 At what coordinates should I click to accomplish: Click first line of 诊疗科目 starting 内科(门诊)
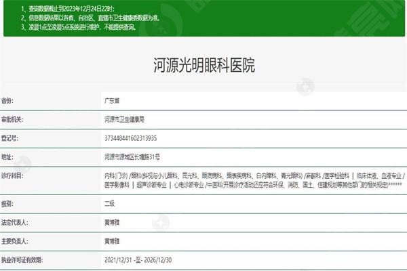pyautogui.click(x=254, y=176)
